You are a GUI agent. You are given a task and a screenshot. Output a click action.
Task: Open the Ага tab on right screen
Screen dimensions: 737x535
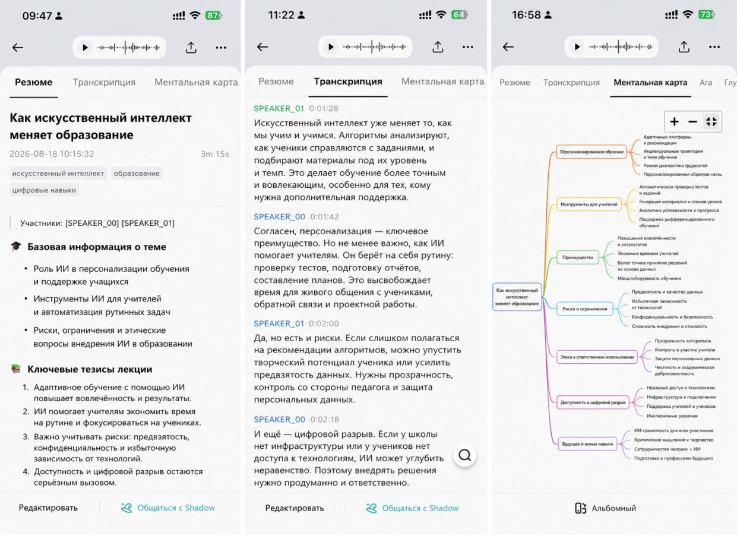pyautogui.click(x=706, y=83)
